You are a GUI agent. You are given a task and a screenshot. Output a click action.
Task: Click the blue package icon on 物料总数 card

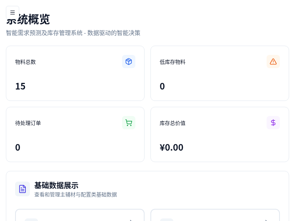click(129, 62)
